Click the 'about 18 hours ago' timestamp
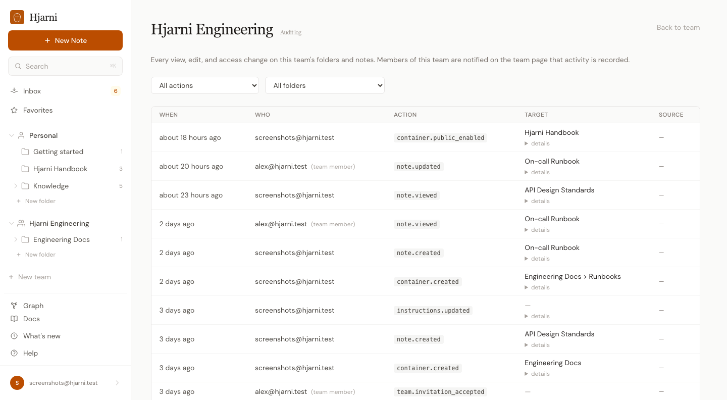 click(x=190, y=137)
